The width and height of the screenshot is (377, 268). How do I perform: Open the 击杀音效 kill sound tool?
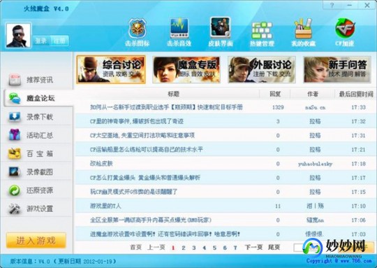(x=179, y=32)
